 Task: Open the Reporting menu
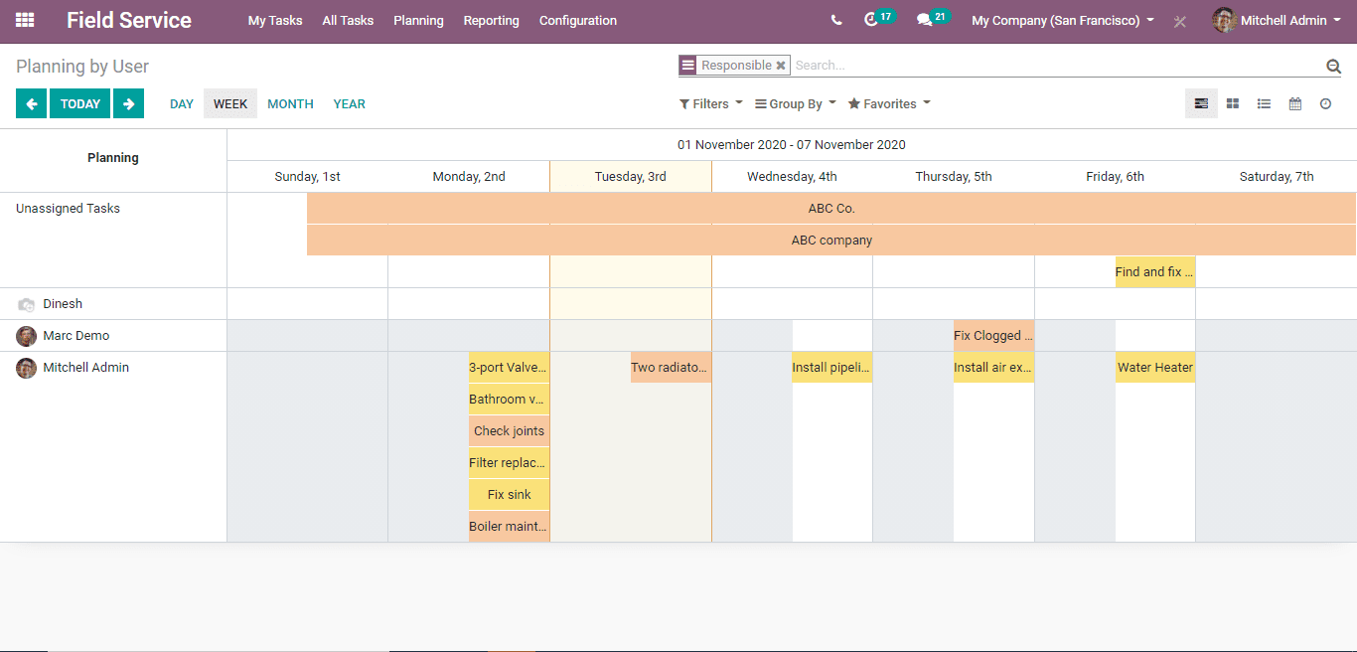click(491, 20)
